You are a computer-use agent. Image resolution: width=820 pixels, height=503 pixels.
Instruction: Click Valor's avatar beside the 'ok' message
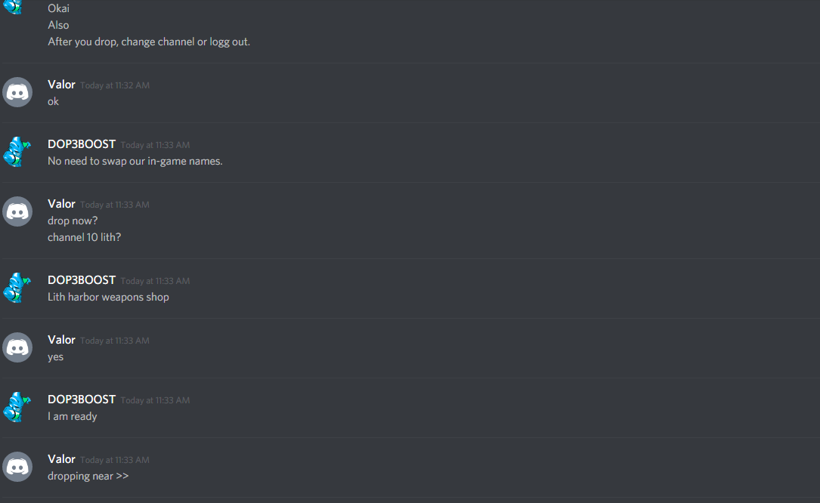(x=17, y=93)
